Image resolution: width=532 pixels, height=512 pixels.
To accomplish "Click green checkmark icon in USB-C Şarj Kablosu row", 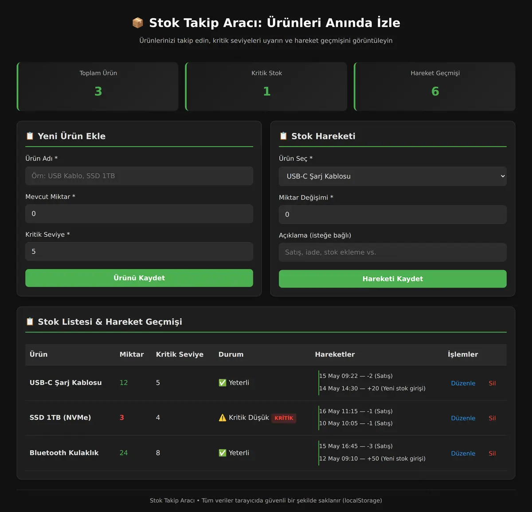I will (223, 383).
